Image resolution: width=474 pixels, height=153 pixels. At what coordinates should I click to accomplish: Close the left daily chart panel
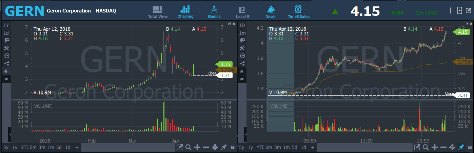[234, 24]
